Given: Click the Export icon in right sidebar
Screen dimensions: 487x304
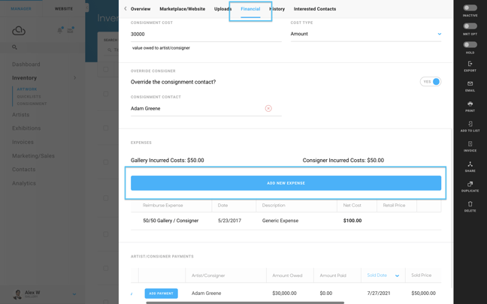Looking at the screenshot, I should [x=470, y=64].
